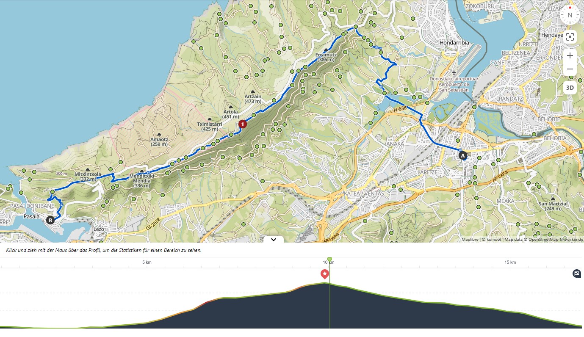The height and width of the screenshot is (337, 584).
Task: Click the Mitxintxola (332 m) peak icon
Action: click(88, 169)
